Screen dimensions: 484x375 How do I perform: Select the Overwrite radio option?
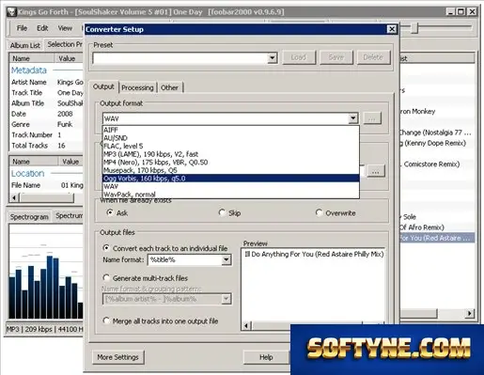[x=319, y=212]
